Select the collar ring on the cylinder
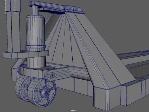This screenshot has width=149, height=112. 36,46
